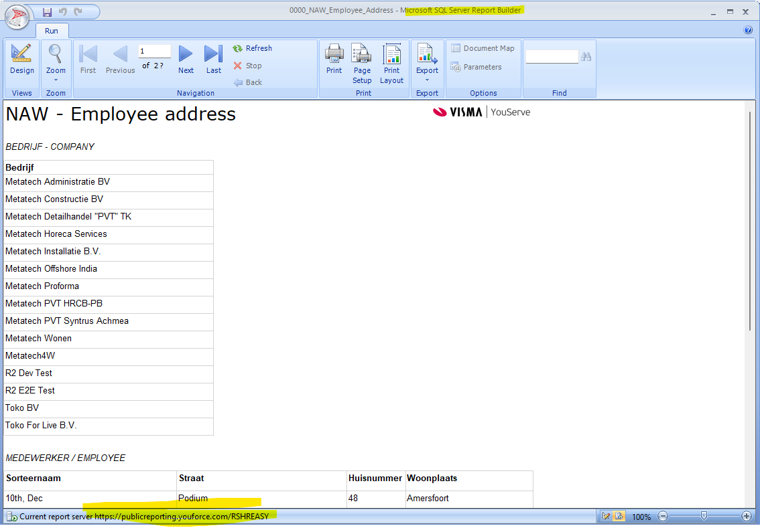
Task: Click the Amersfoort cell
Action: [x=468, y=499]
